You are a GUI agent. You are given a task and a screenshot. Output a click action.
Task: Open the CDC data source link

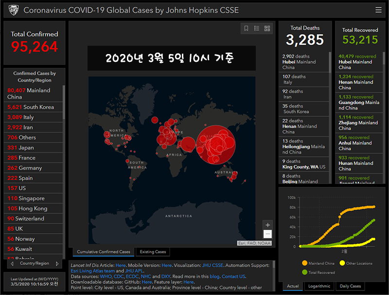tap(118, 277)
